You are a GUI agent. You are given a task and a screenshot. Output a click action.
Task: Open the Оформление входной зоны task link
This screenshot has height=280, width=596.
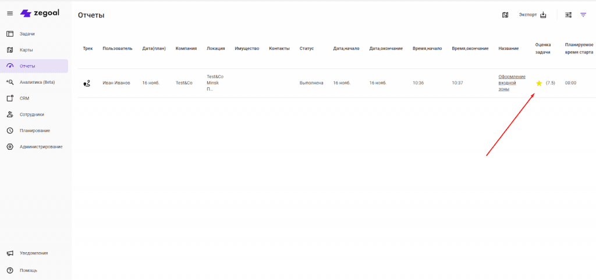[x=512, y=83]
